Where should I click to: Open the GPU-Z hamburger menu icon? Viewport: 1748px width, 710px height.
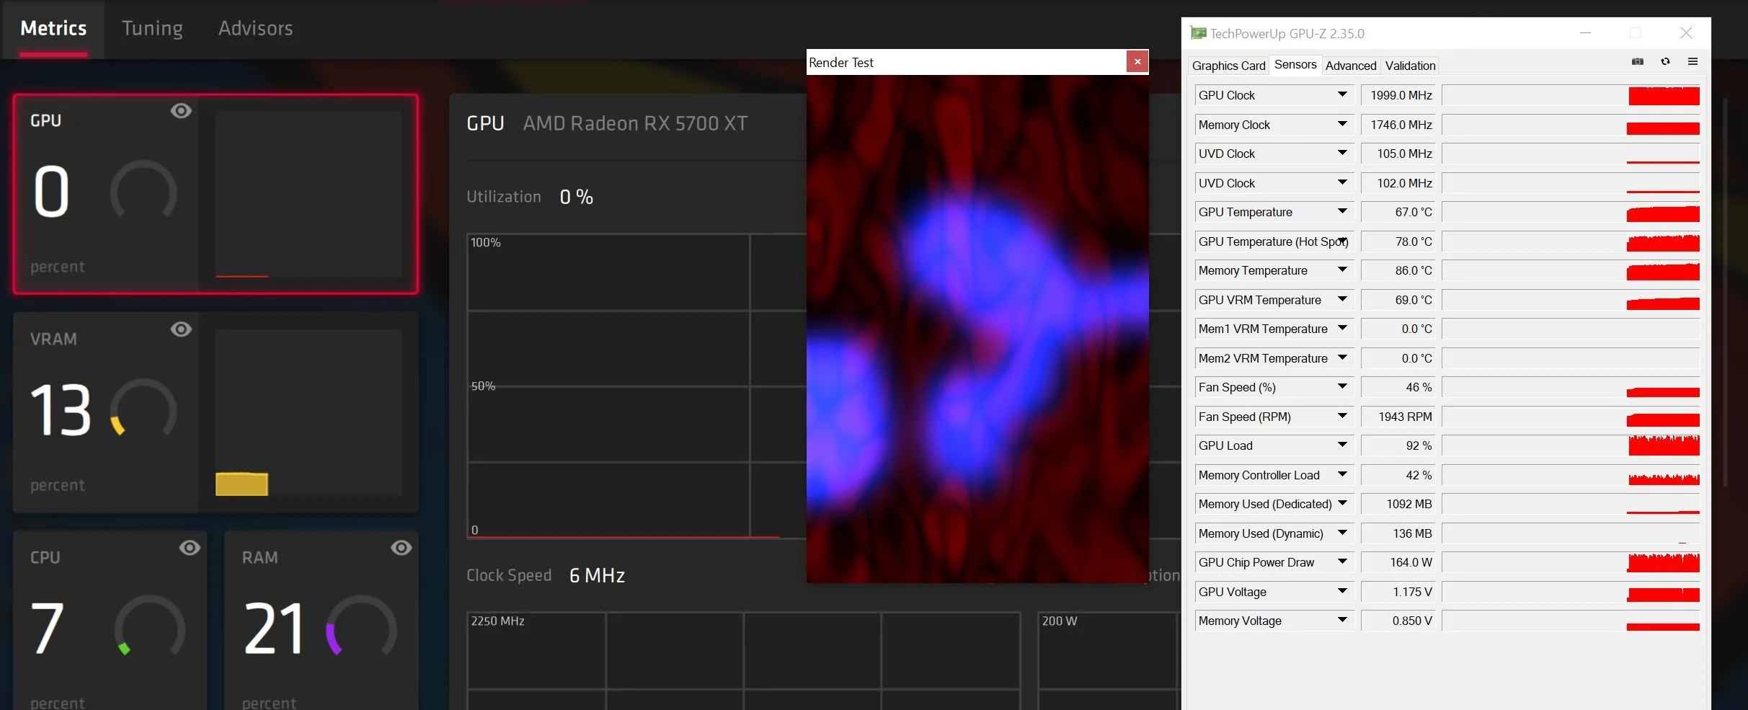[x=1692, y=62]
